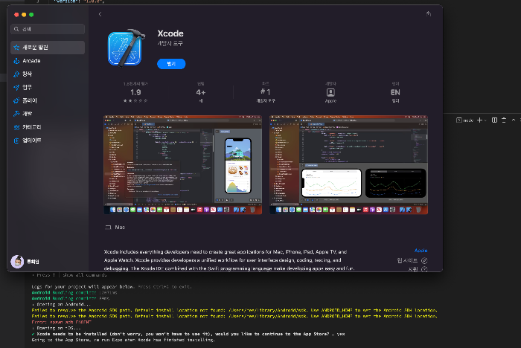Open the 웹사이트 (Website) link
521x348 pixels.
(x=412, y=261)
